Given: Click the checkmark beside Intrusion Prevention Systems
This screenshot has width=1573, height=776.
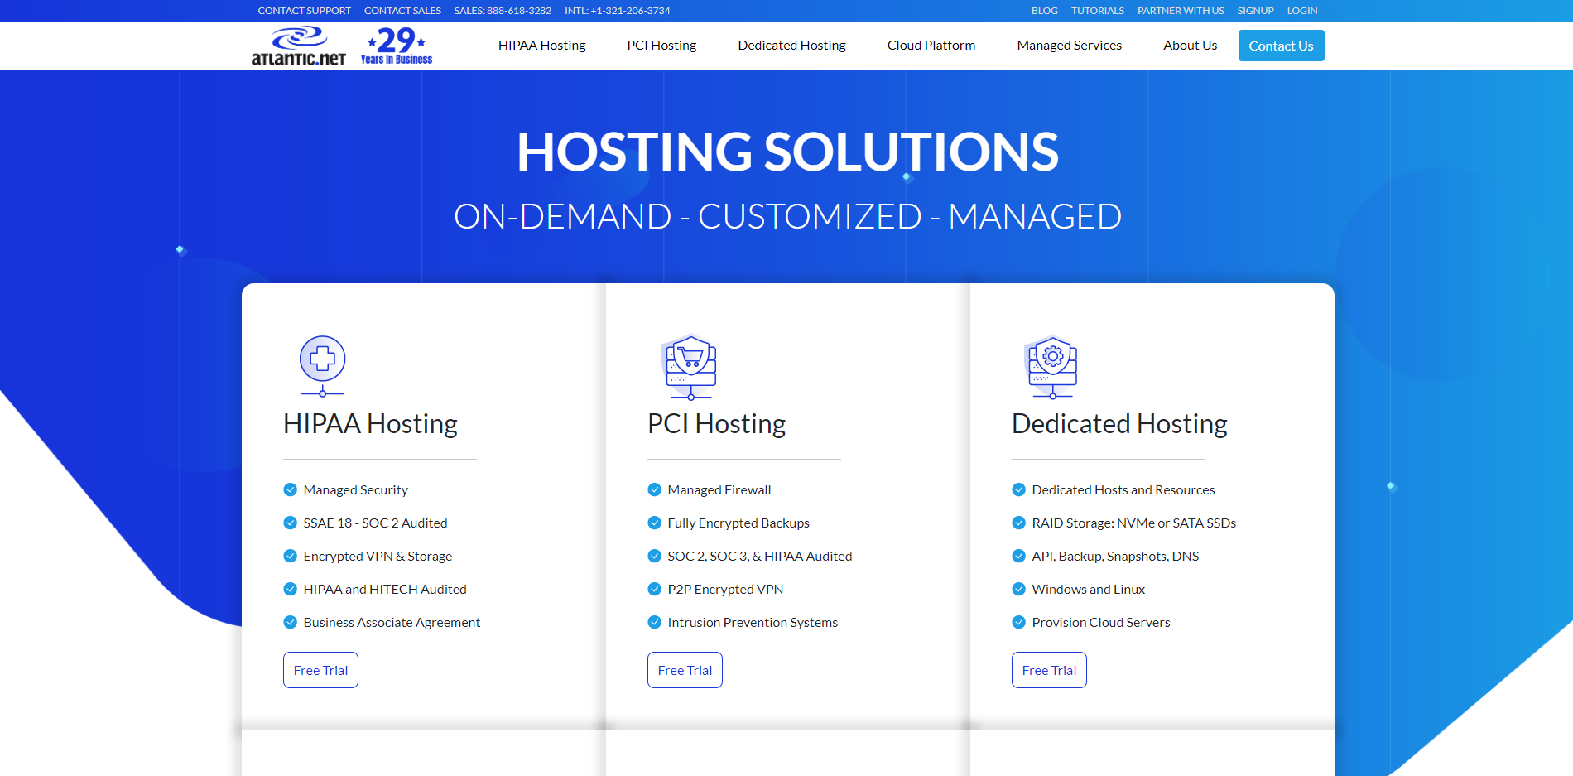Looking at the screenshot, I should click(655, 622).
